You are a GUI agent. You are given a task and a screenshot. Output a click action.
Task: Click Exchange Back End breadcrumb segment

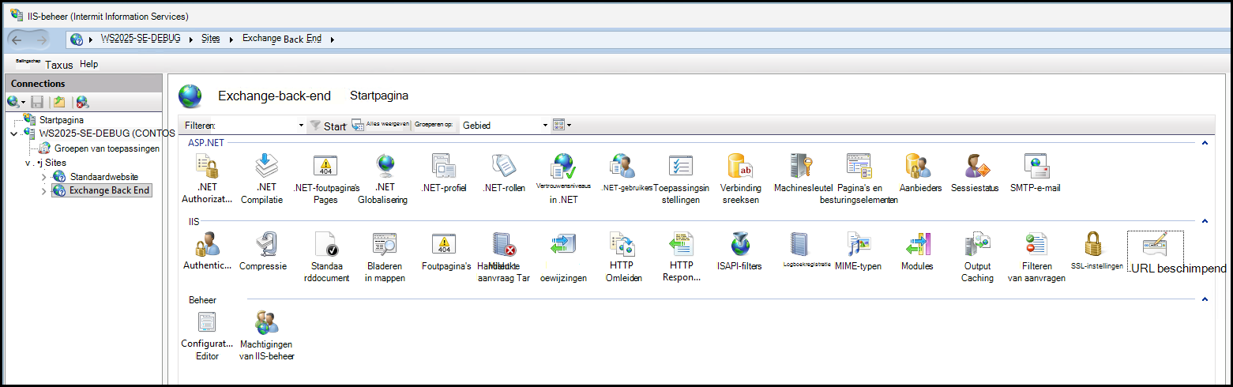(281, 38)
